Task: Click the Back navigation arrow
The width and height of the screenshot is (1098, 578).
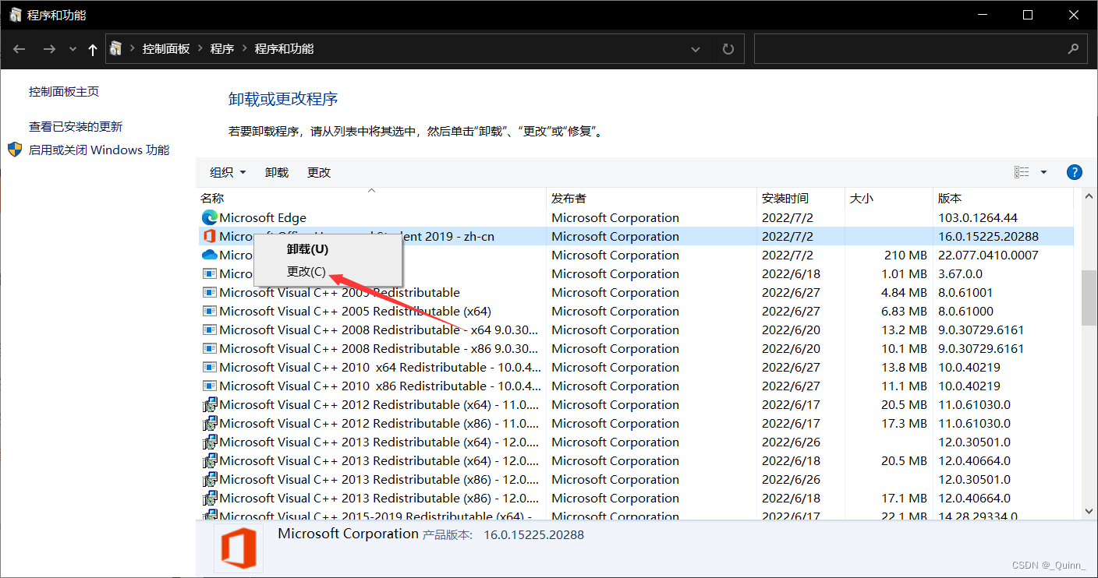Action: pos(19,49)
